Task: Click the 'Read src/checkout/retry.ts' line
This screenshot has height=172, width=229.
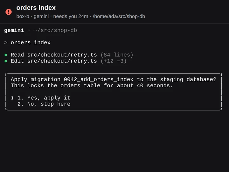Action: 54,55
